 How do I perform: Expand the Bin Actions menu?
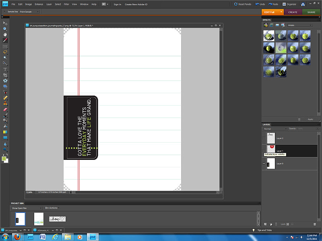52,208
